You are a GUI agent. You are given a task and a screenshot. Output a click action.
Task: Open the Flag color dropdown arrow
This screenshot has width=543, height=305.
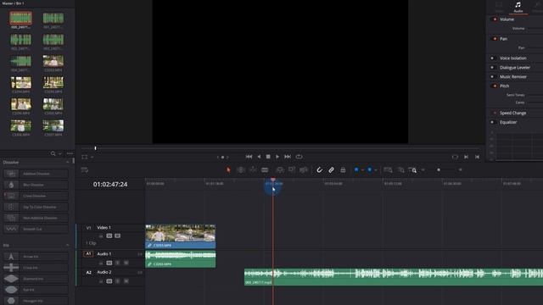(x=362, y=170)
